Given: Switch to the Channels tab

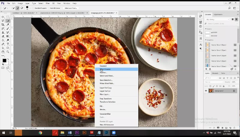Looking at the screenshot, I should 215,73.
